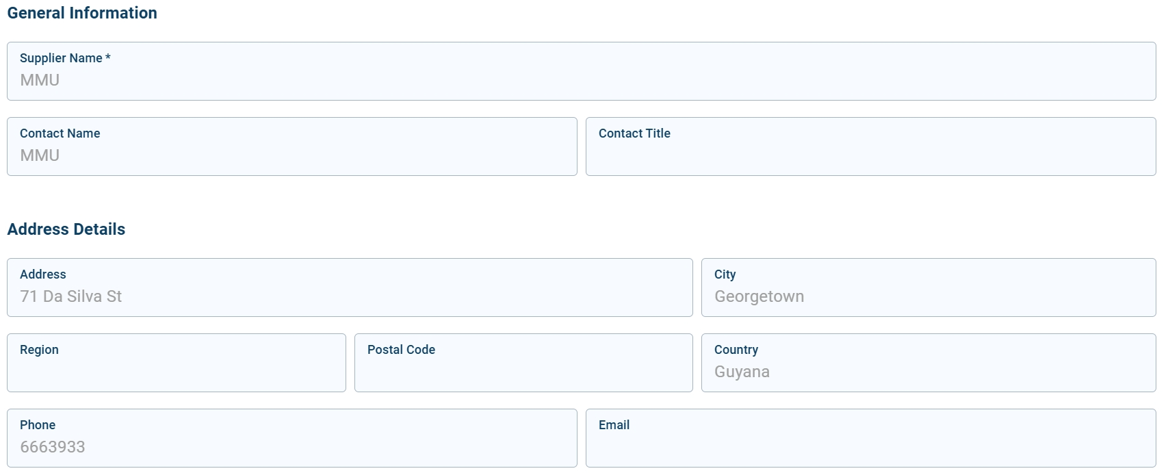
Task: Click the 'Contact Title' label text
Action: pyautogui.click(x=634, y=133)
